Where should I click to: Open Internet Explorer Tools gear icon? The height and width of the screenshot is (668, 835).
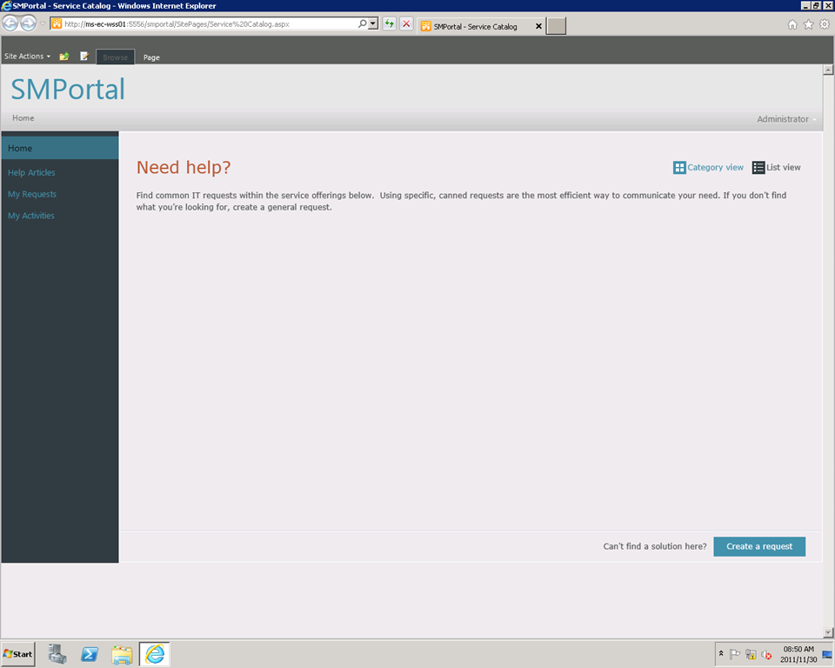(x=824, y=24)
